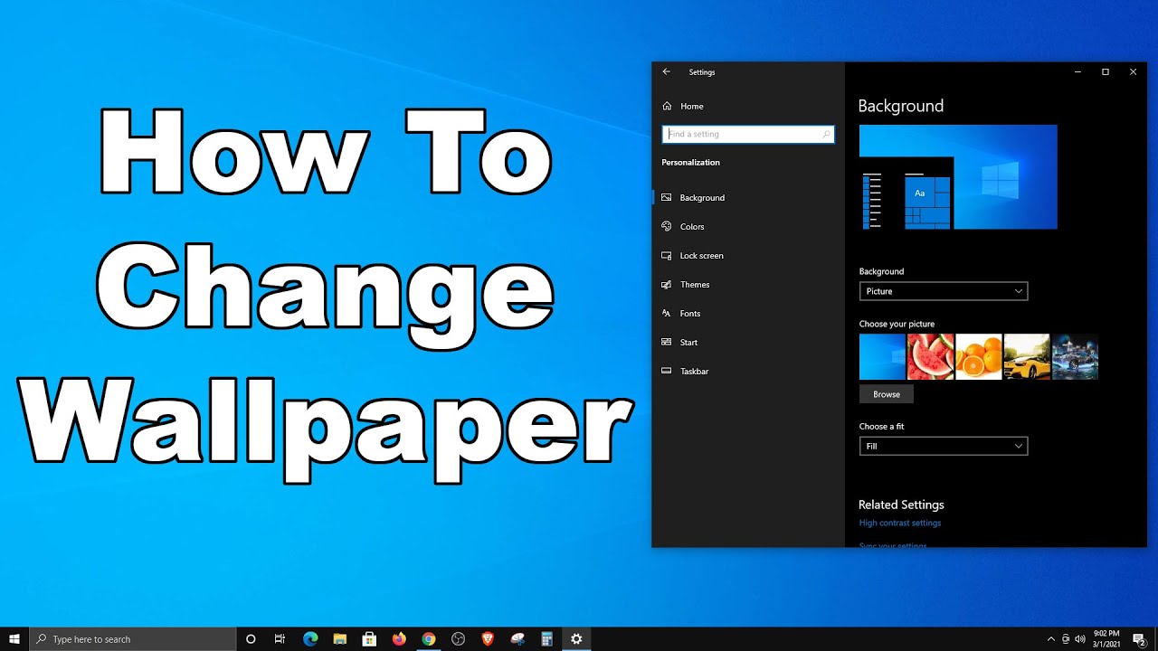Switch to Google Chrome on the taskbar
This screenshot has width=1158, height=651.
point(429,639)
